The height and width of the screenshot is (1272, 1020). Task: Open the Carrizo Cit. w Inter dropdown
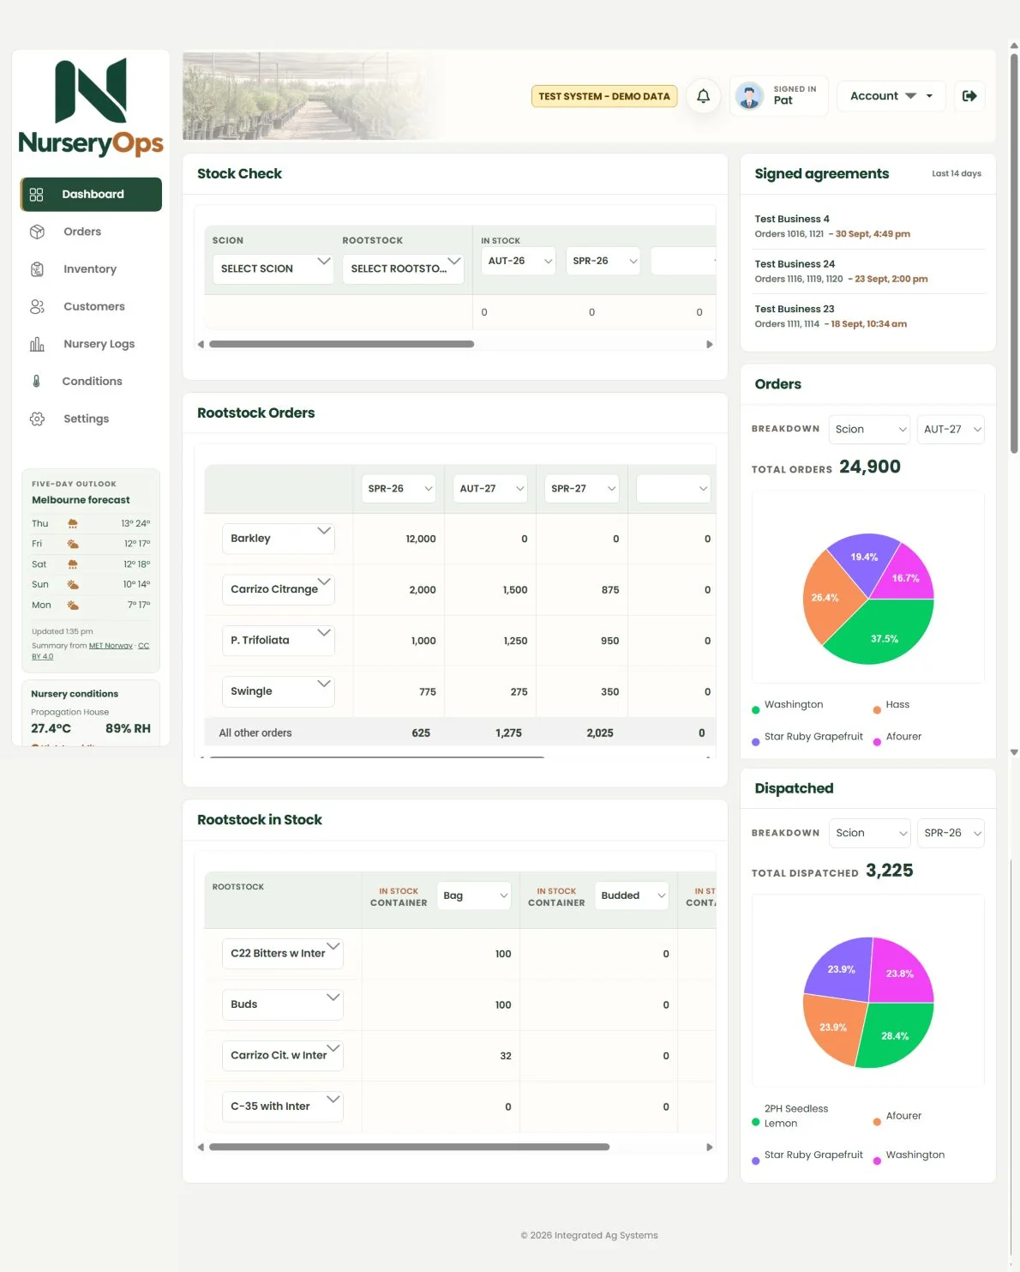[283, 1055]
